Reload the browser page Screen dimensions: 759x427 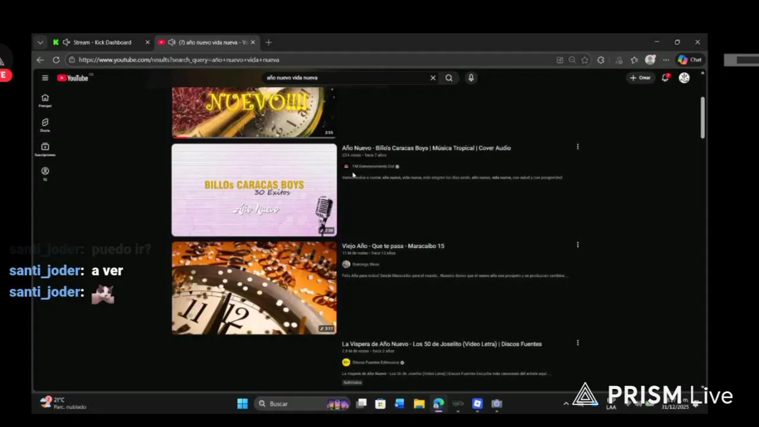56,60
